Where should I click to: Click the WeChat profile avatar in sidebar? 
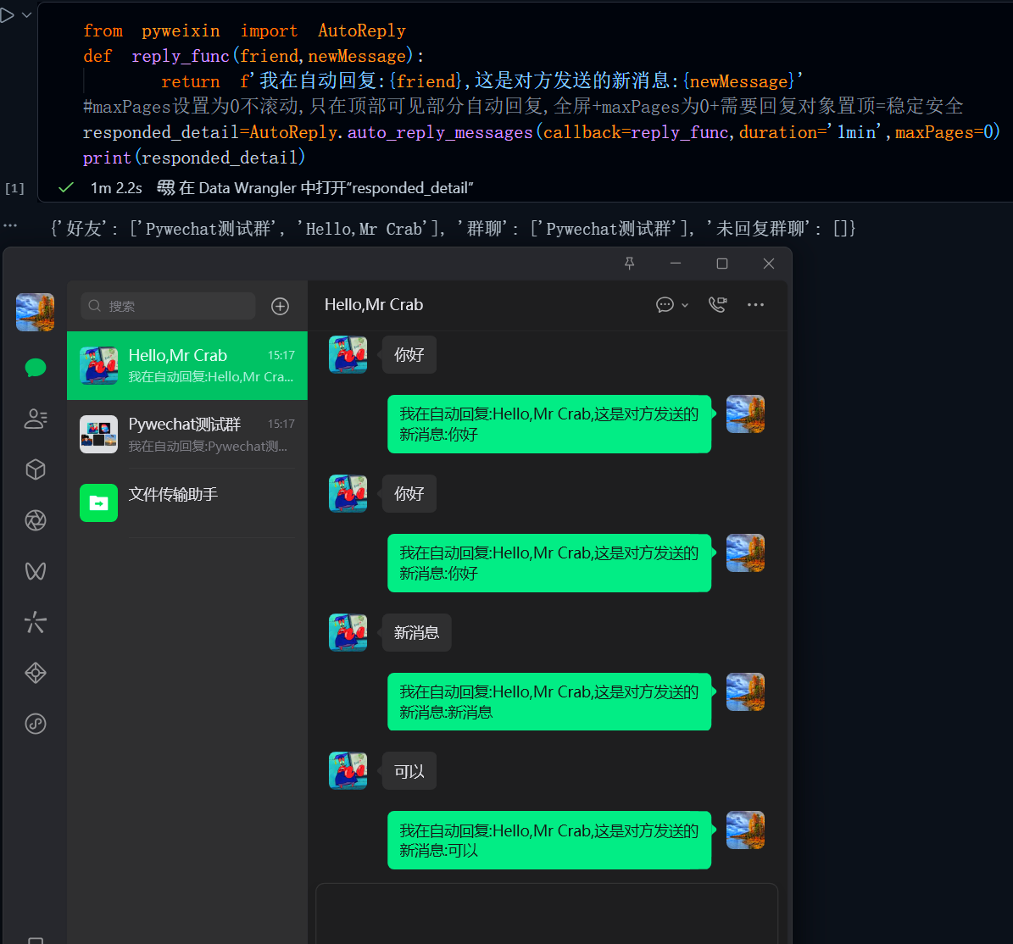click(x=35, y=312)
